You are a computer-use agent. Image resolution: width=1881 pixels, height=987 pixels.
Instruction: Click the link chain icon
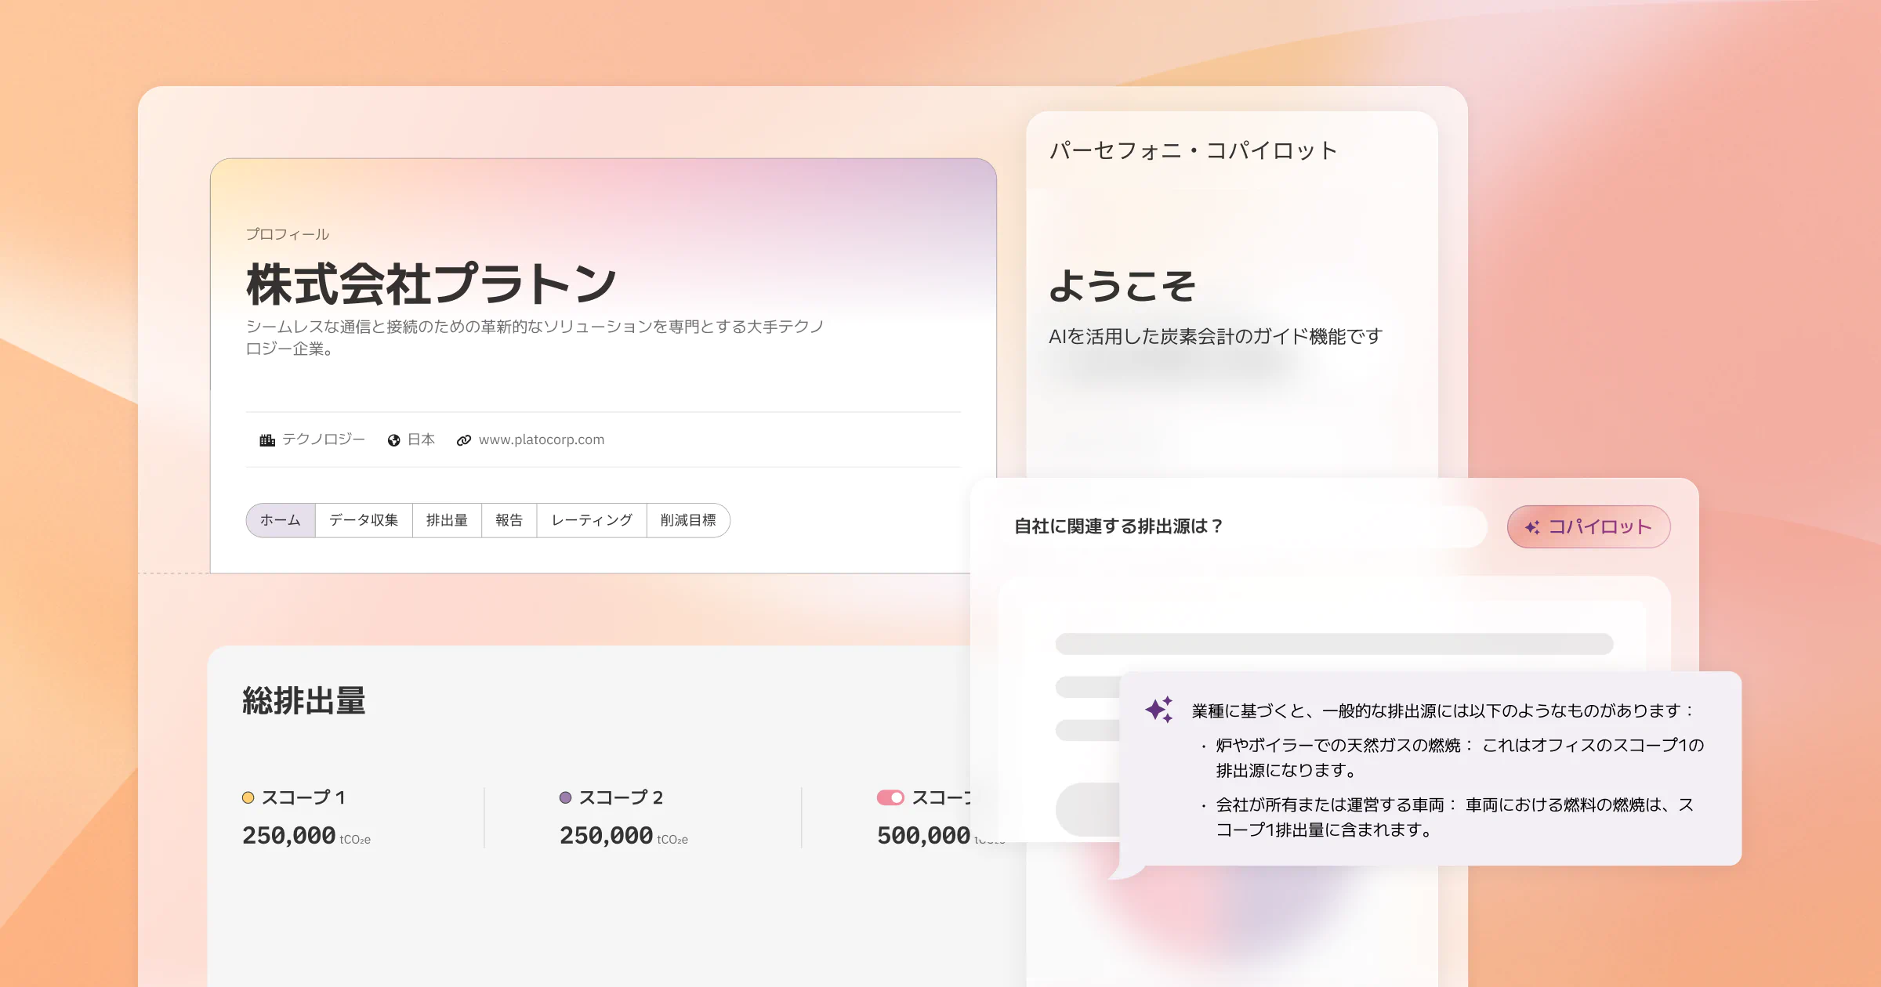[464, 440]
